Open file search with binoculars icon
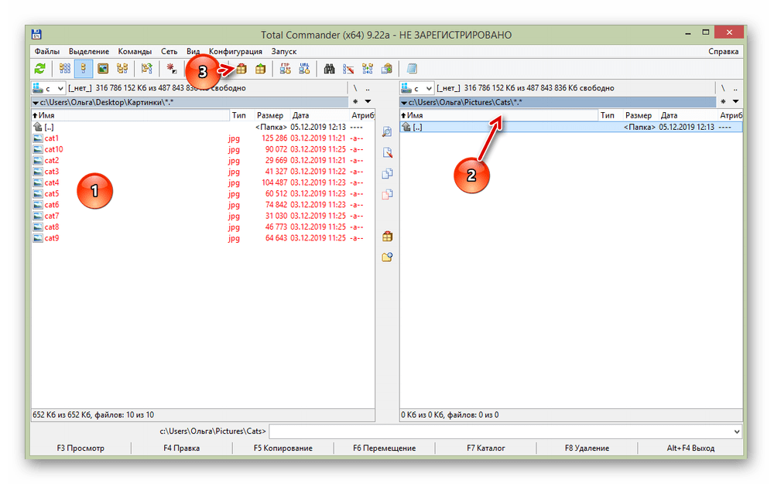Viewport: 774px width, 484px height. [329, 69]
